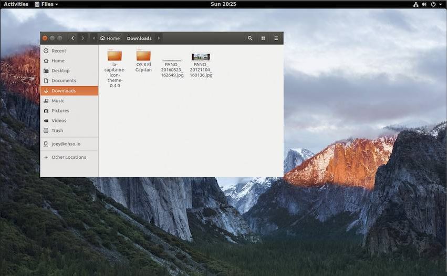The width and height of the screenshot is (447, 276).
Task: Open Recent in the sidebar
Action: tap(58, 51)
